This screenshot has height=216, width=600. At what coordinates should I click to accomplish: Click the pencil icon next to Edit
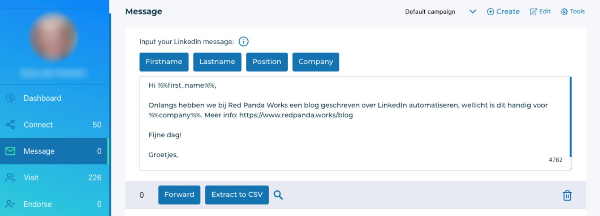(x=533, y=12)
